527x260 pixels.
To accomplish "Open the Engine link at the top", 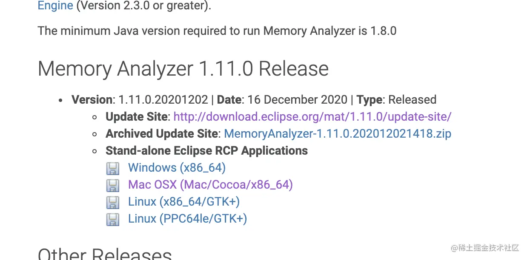I will [x=55, y=6].
